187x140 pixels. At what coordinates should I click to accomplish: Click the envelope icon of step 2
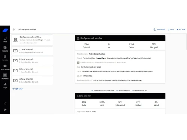(x=15, y=60)
